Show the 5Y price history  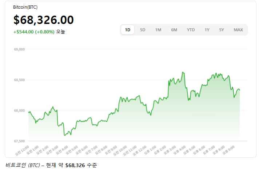(222, 30)
